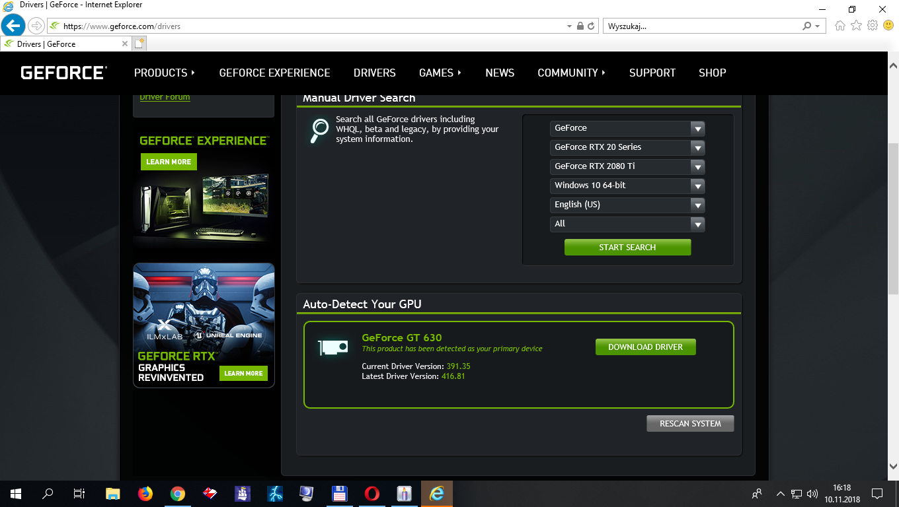
Task: Open the candle icon app on the taskbar
Action: [405, 494]
